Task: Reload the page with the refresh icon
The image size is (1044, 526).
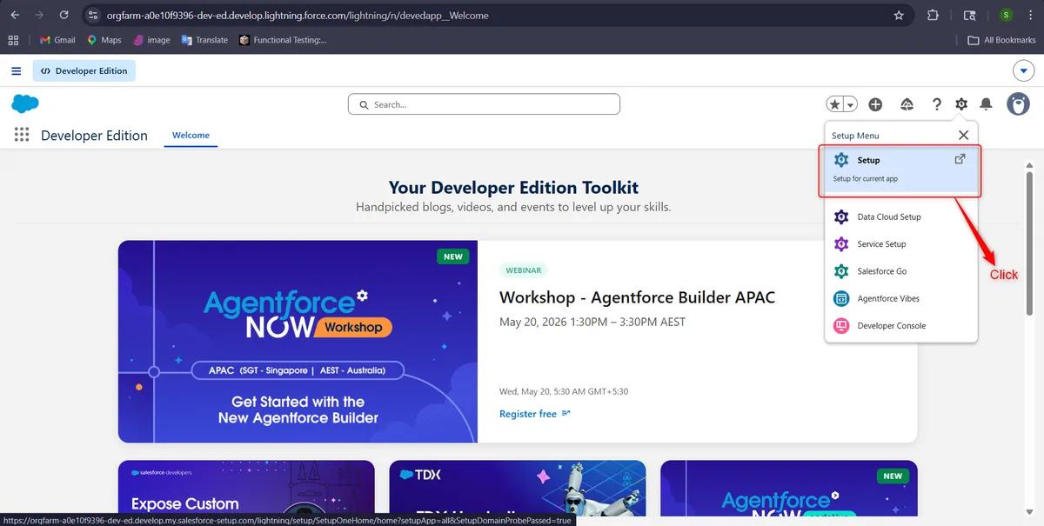Action: click(64, 15)
